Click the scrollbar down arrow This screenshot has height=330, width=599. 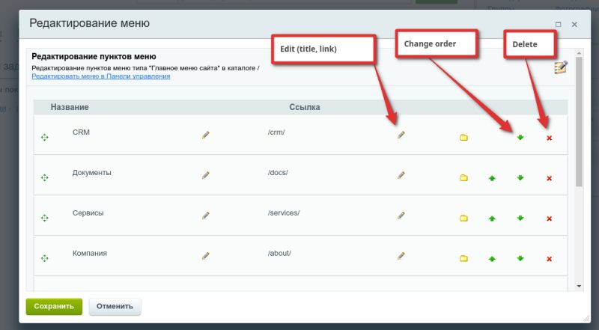tap(579, 286)
